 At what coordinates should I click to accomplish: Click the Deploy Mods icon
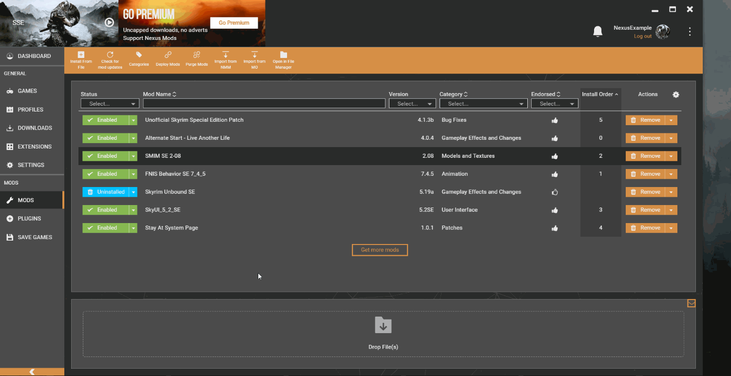point(168,55)
